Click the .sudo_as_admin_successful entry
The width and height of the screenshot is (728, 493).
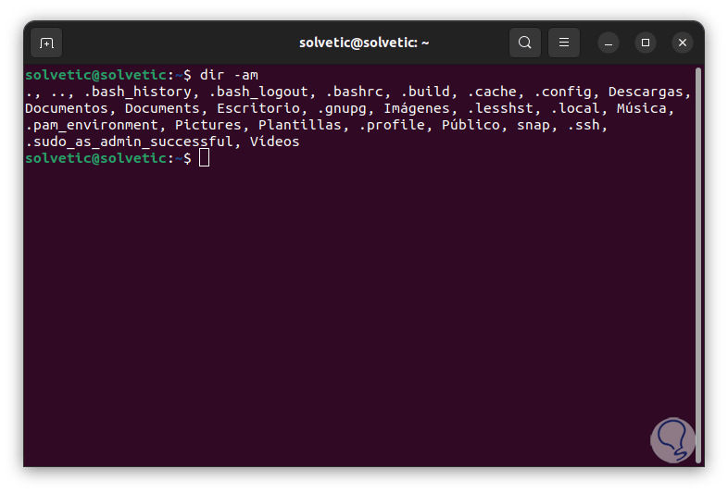(129, 142)
